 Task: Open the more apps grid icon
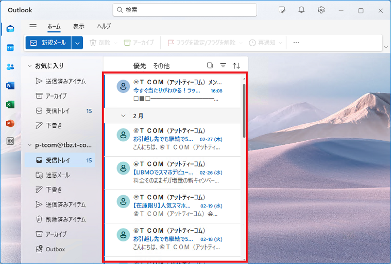pos(10,141)
